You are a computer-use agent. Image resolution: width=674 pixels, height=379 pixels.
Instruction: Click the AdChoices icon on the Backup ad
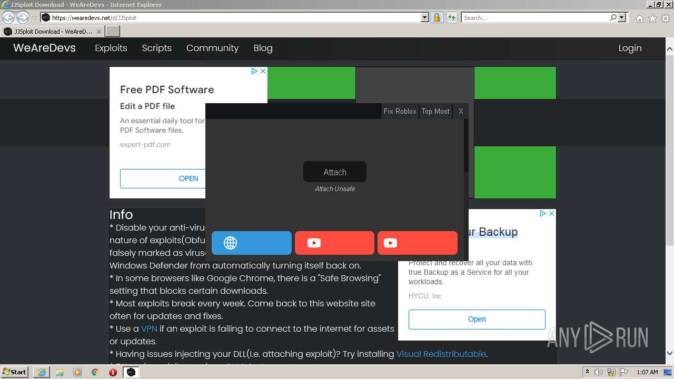[x=543, y=213]
